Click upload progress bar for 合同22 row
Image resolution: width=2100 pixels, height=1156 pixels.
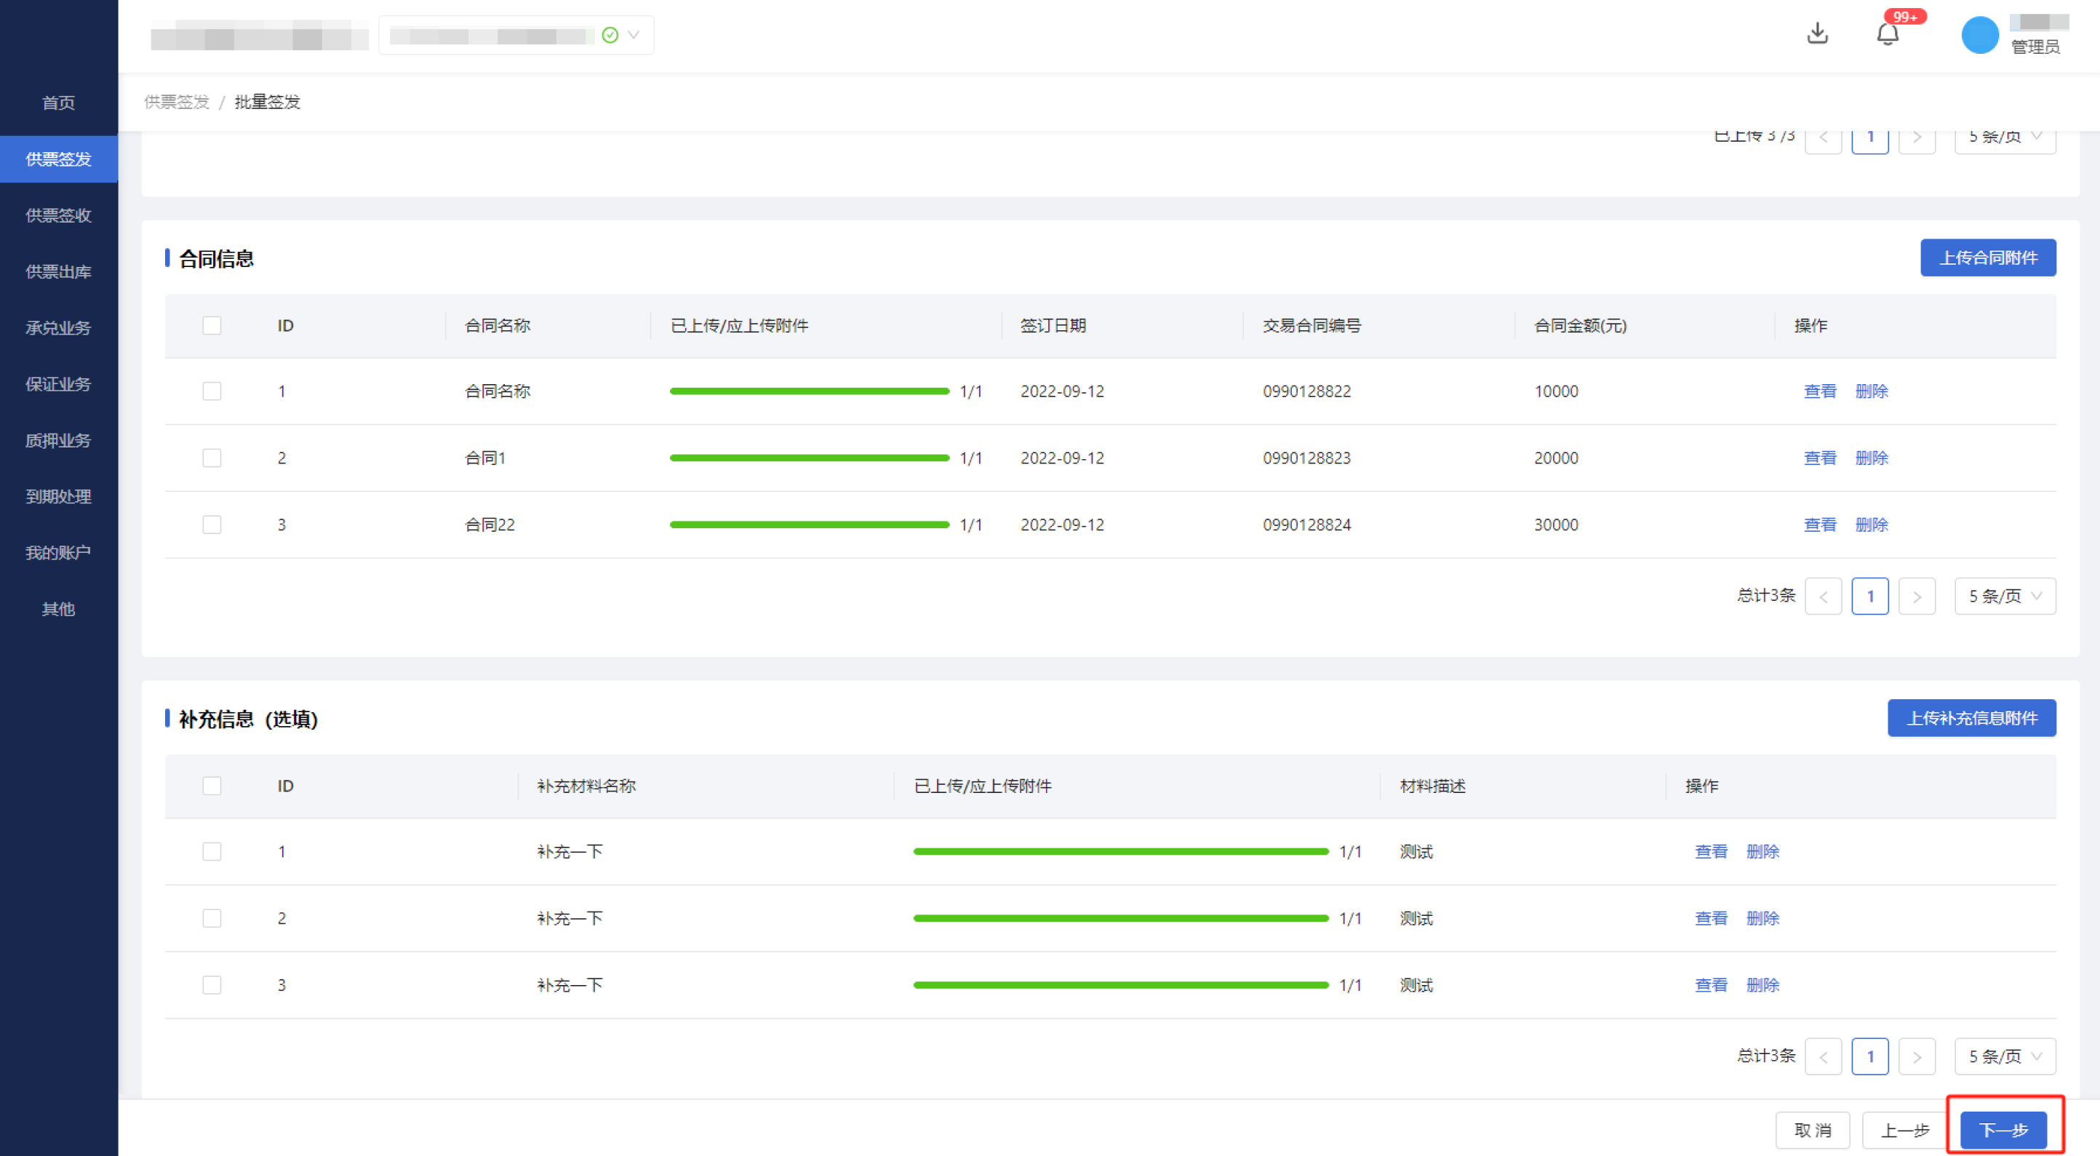[x=810, y=525]
